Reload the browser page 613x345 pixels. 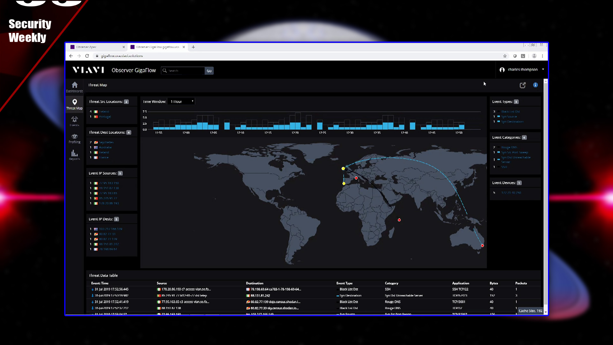coord(87,56)
